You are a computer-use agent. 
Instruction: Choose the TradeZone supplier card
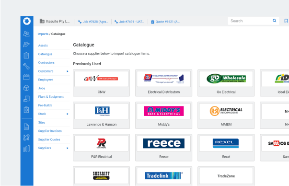(x=226, y=176)
